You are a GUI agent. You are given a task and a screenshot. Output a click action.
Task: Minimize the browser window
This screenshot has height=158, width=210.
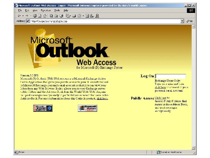[186, 6]
